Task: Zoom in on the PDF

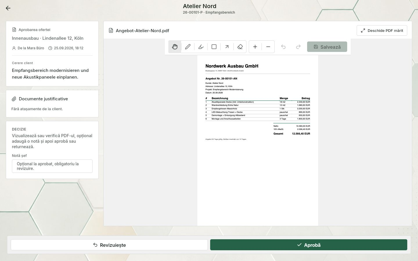Action: click(x=255, y=47)
